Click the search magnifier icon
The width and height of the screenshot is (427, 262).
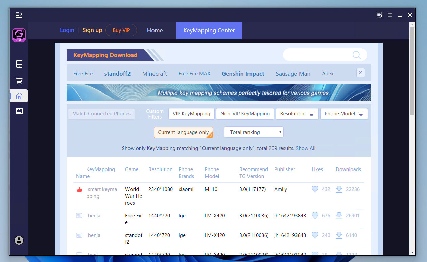coord(356,55)
